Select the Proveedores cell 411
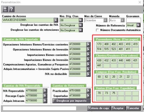The height and width of the screenshot is (112, 144). coord(128,49)
